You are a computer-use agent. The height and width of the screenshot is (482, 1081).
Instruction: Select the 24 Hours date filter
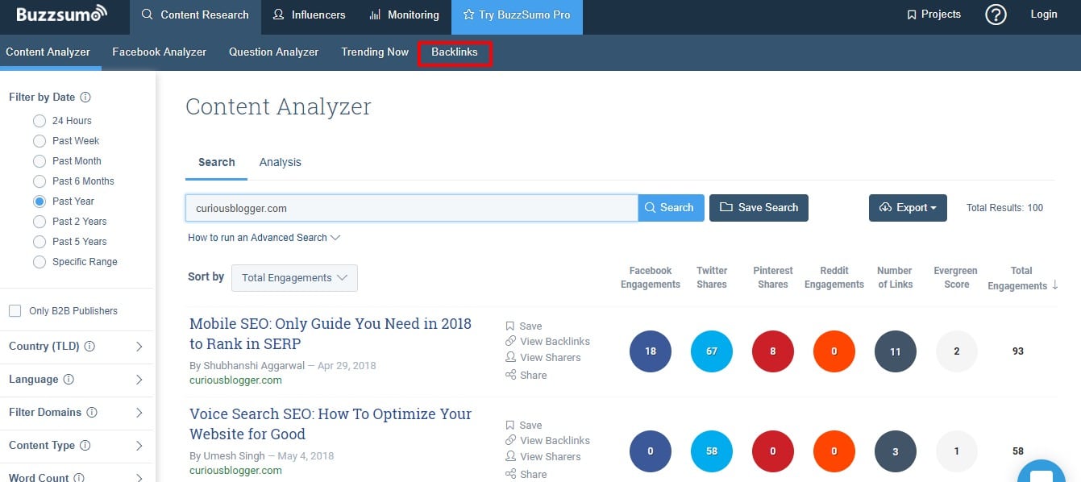(x=39, y=121)
